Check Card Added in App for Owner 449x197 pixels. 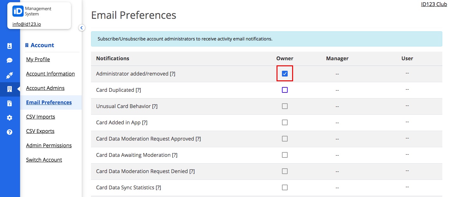coord(284,122)
